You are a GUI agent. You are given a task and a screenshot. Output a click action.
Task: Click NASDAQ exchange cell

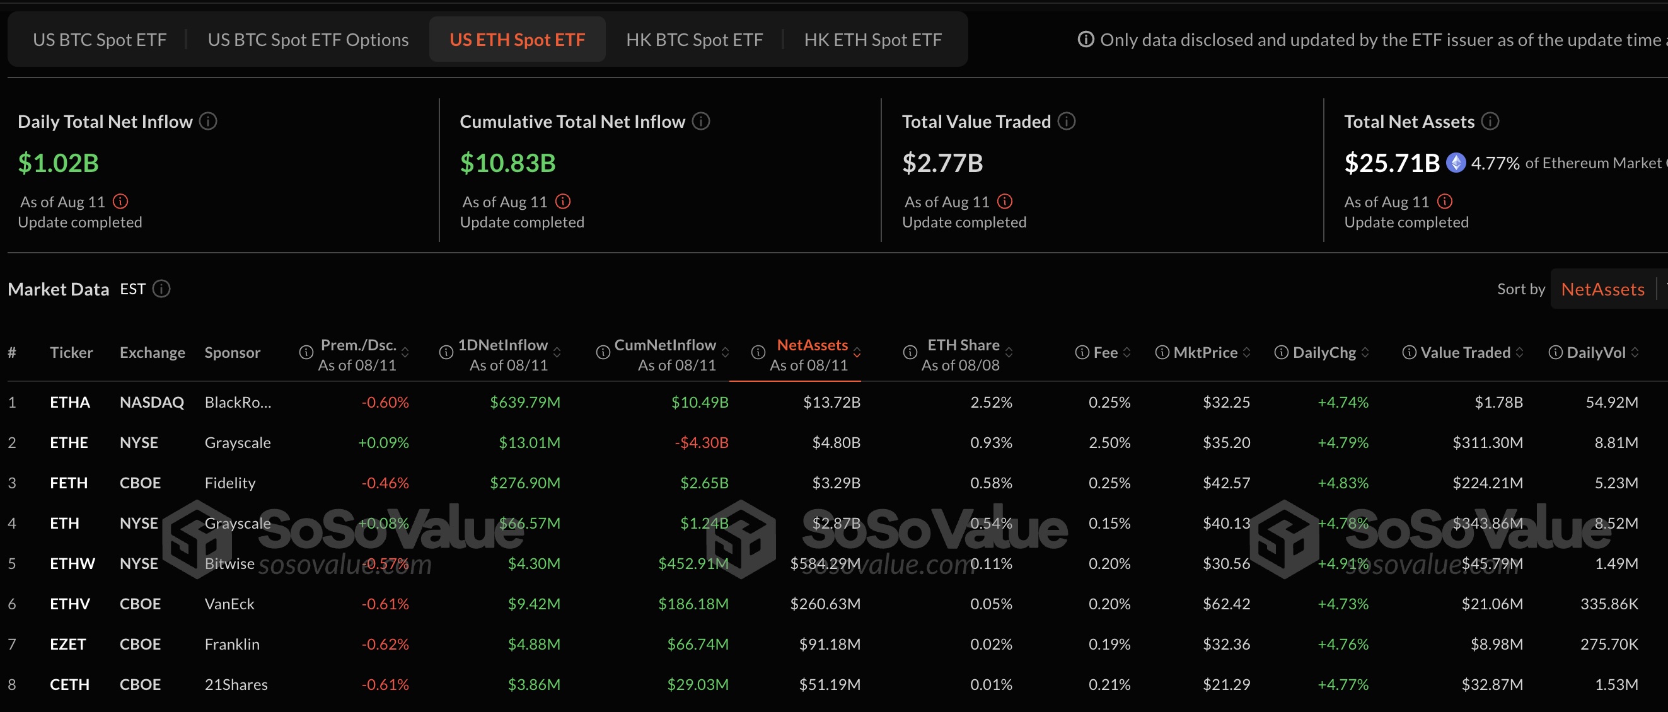pos(151,402)
